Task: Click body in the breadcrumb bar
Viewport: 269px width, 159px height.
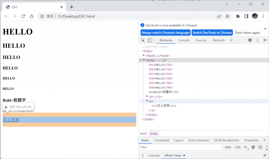Action: coord(154,134)
